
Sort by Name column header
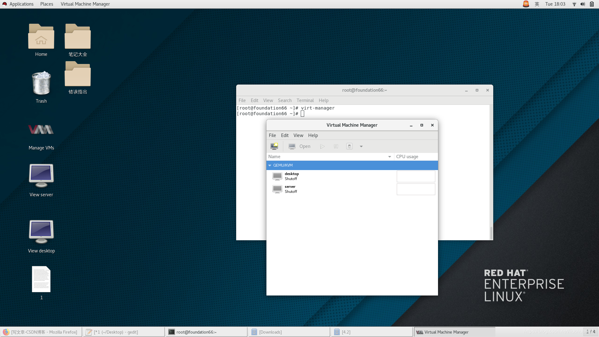pyautogui.click(x=330, y=157)
